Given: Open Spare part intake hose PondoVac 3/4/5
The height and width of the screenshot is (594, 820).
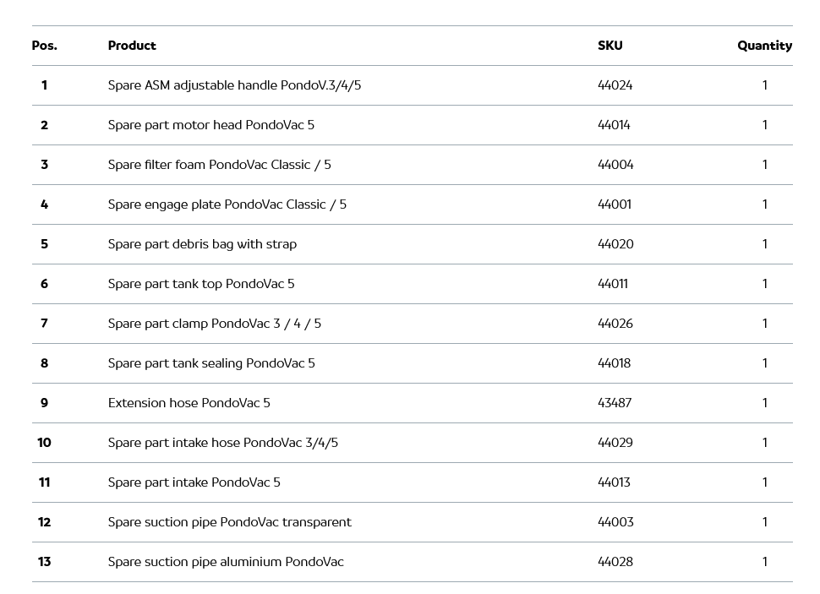Looking at the screenshot, I should point(222,443).
